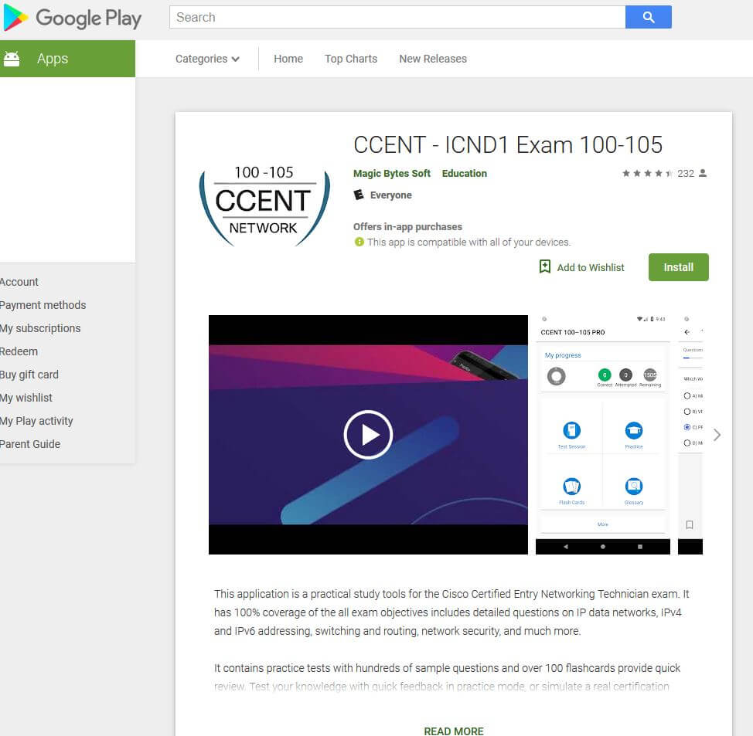The width and height of the screenshot is (753, 736).
Task: Click the star rating with 232 reviews
Action: 648,174
